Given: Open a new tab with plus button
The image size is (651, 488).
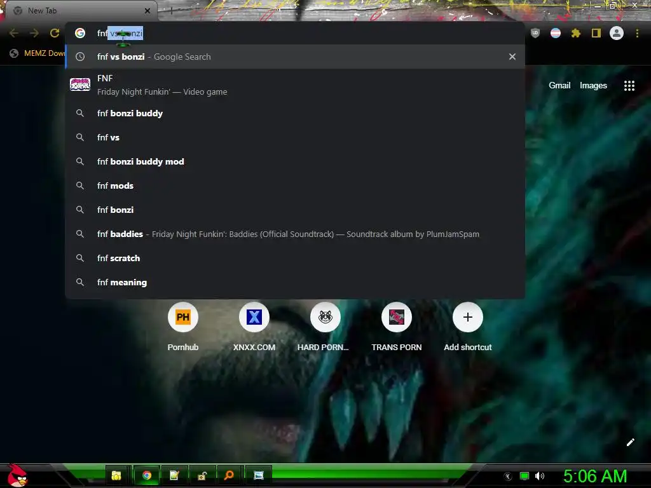Looking at the screenshot, I should pos(171,11).
